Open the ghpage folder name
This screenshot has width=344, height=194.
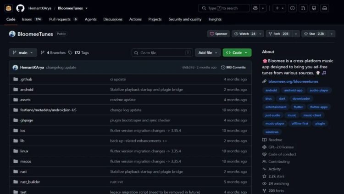[27, 120]
